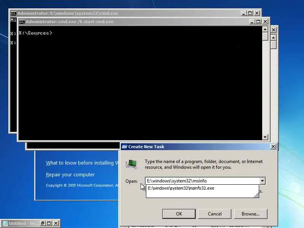The image size is (304, 228).
Task: Click cmd icon of front command window
Action: tap(22, 22)
